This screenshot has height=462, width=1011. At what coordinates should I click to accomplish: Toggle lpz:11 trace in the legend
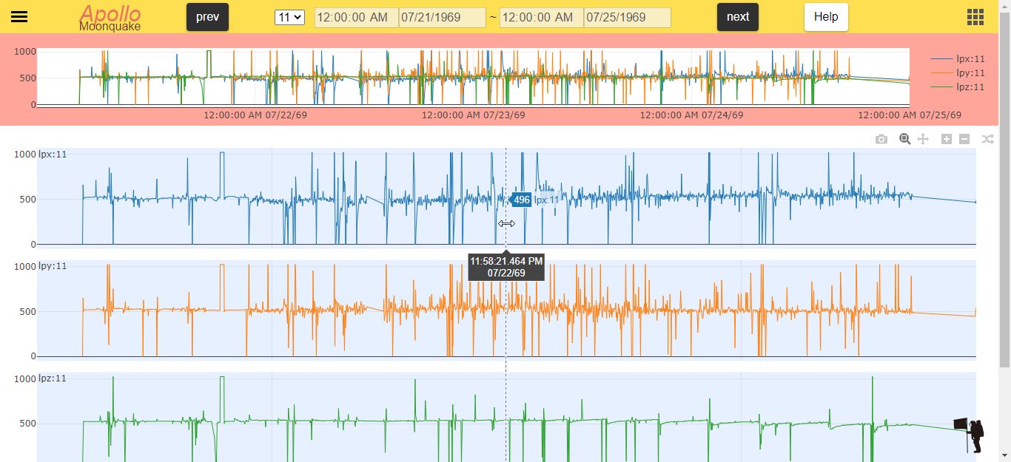958,86
